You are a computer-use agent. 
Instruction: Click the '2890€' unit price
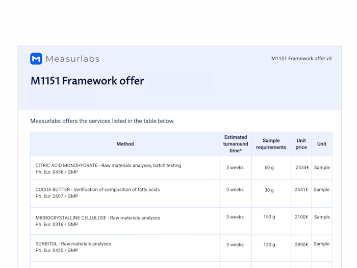point(301,245)
